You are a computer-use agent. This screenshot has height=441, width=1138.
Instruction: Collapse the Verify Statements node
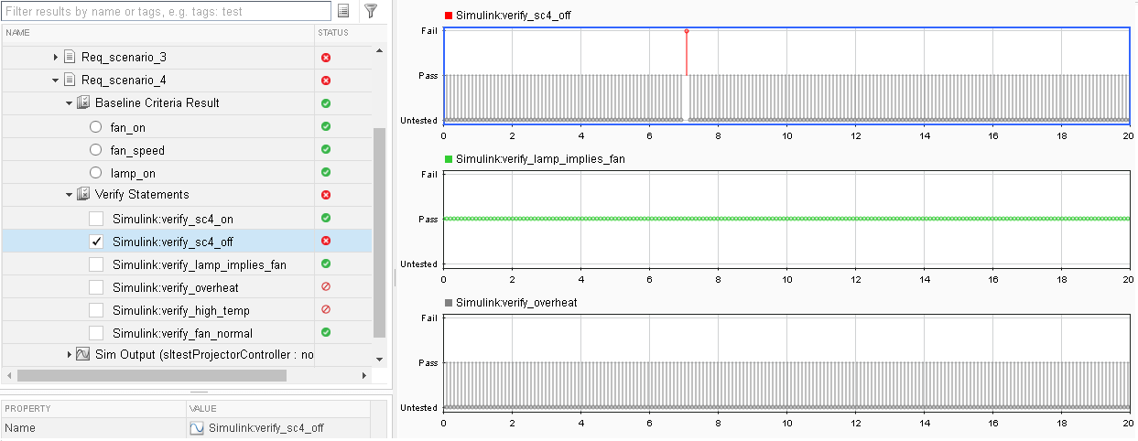pyautogui.click(x=70, y=195)
